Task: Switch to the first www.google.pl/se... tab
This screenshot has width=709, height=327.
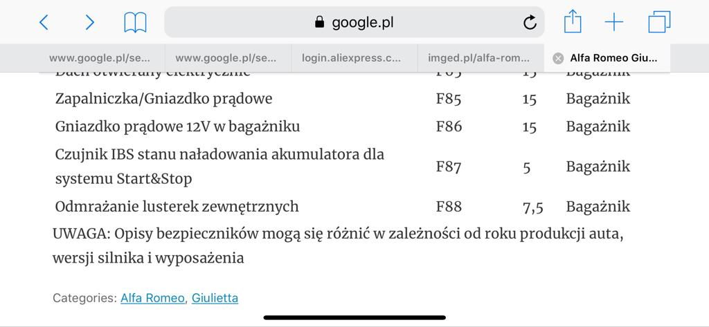Action: click(100, 58)
